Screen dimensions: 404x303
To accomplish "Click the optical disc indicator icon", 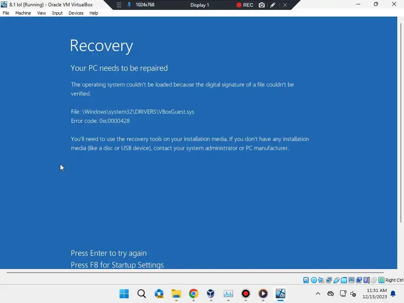I will click(314, 280).
